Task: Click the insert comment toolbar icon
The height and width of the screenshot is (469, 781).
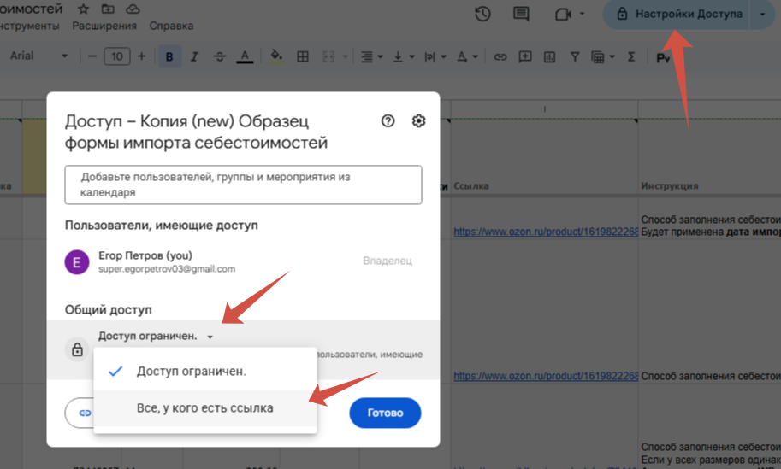Action: (x=525, y=56)
